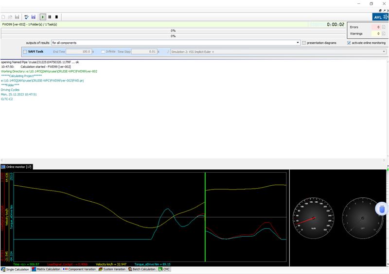This screenshot has width=389, height=274.
Task: Toggle the SAM Task checkbox
Action: click(x=25, y=51)
